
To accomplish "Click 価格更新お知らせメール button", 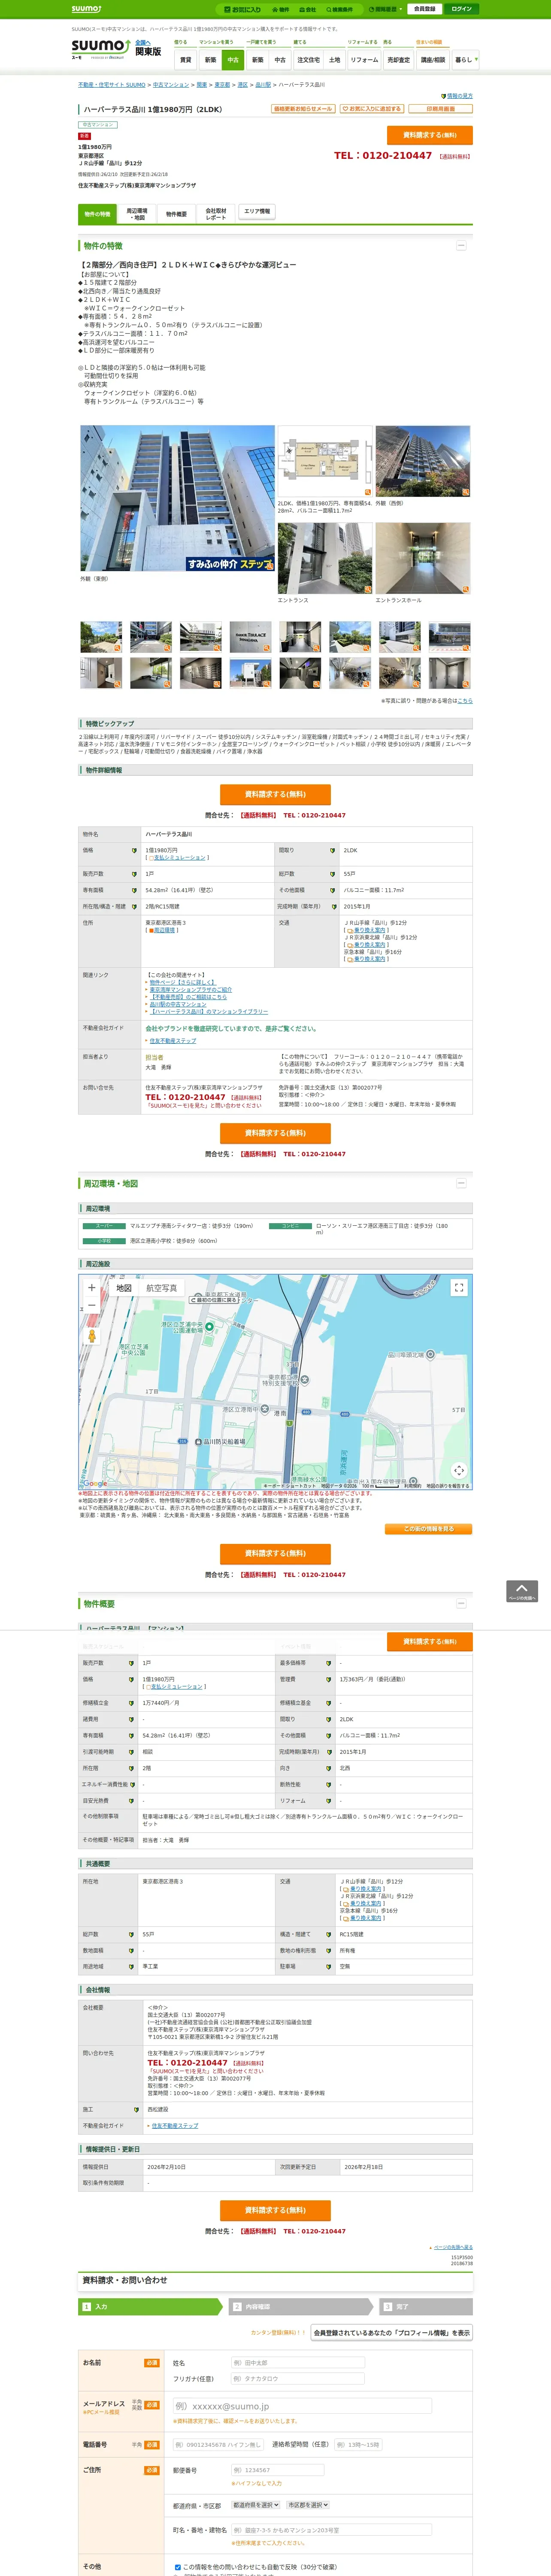I will [303, 109].
